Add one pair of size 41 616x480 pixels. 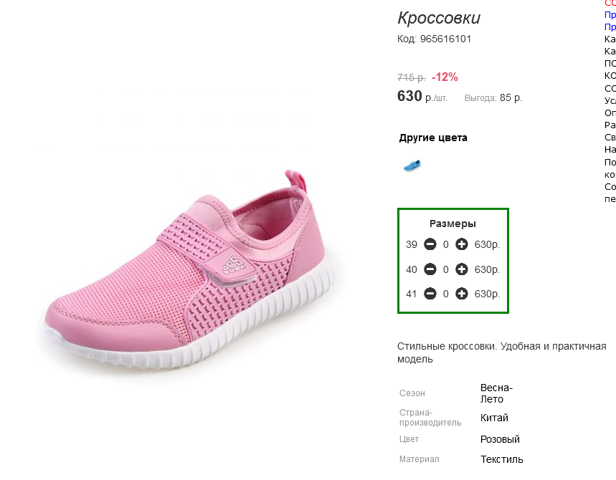462,294
